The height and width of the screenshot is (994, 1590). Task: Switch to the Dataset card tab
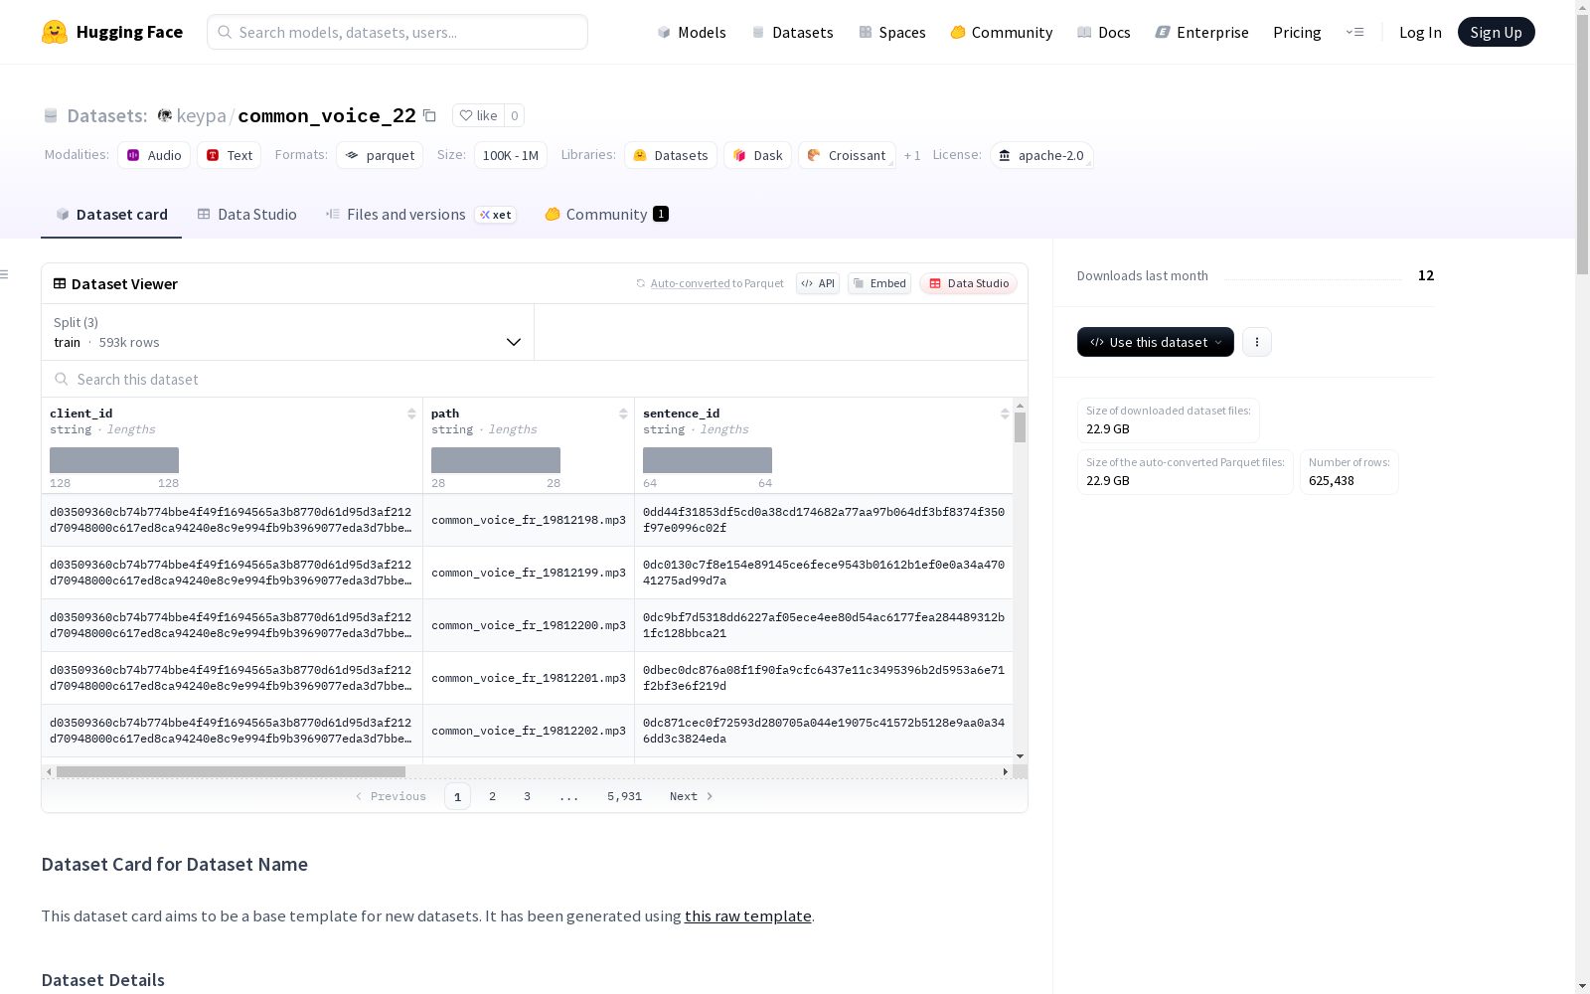click(x=111, y=214)
